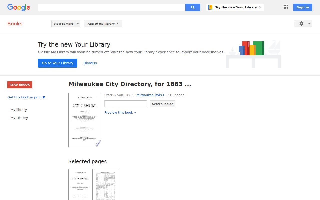Expand Get this book in print
The width and height of the screenshot is (320, 200).
pos(26,97)
